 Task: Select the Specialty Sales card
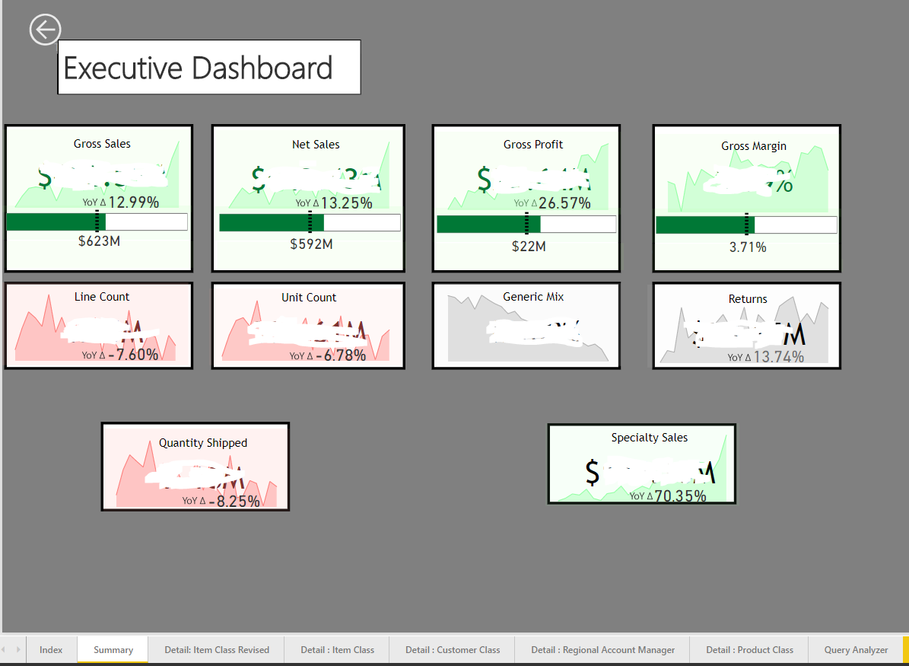[642, 464]
